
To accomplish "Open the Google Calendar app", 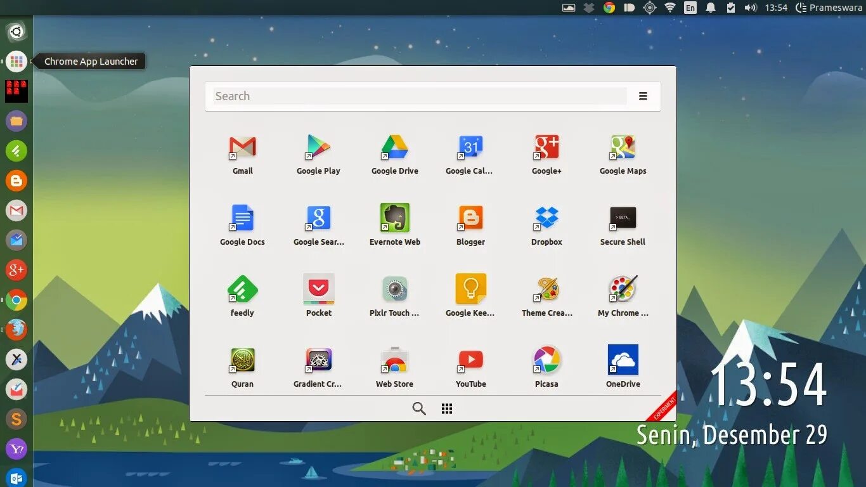I will (470, 148).
